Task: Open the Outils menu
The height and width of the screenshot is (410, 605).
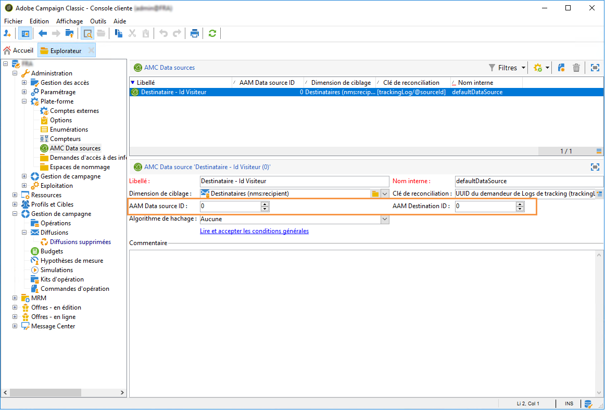Action: pyautogui.click(x=98, y=21)
